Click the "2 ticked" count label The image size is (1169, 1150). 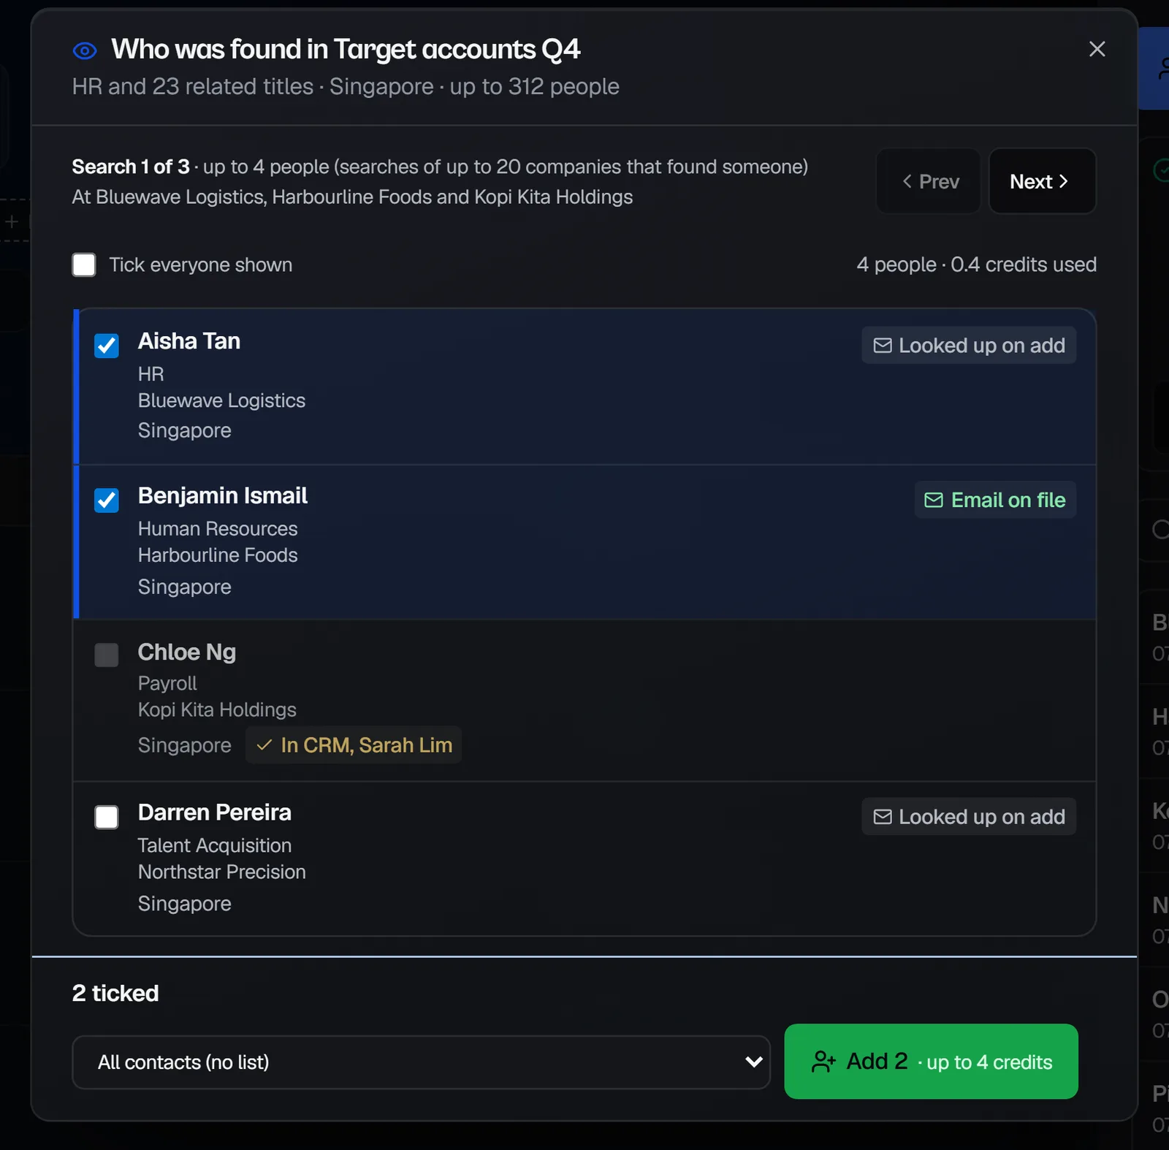(115, 993)
